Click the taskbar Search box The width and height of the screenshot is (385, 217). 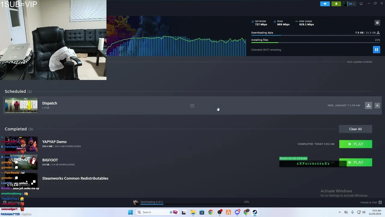[x=158, y=212]
